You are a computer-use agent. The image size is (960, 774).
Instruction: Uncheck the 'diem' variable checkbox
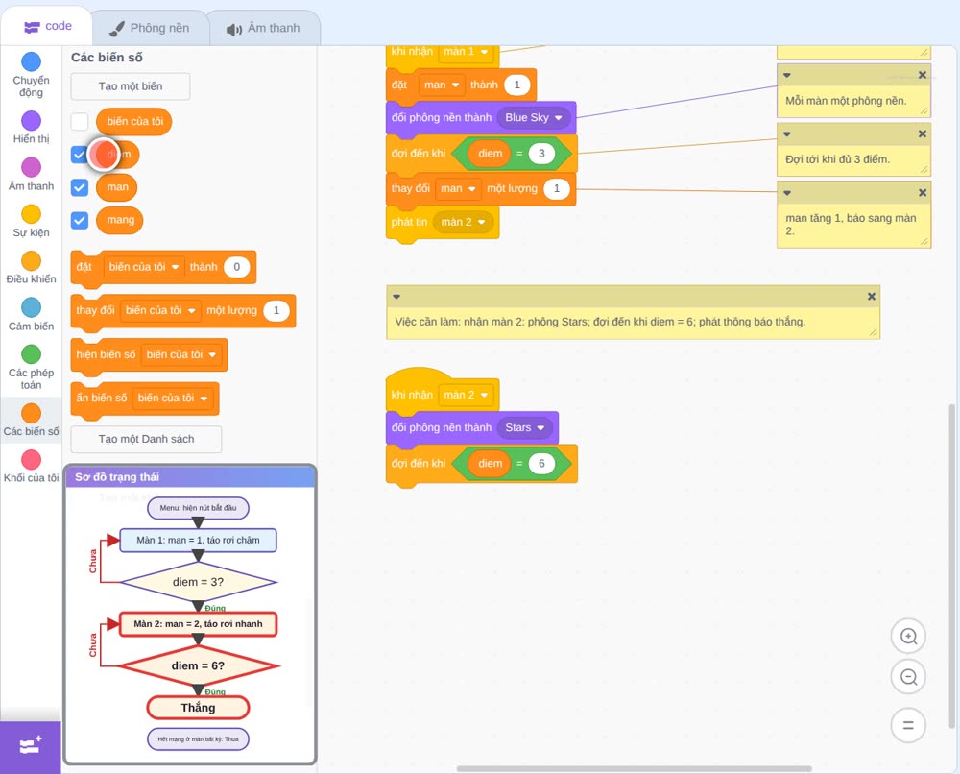click(80, 155)
